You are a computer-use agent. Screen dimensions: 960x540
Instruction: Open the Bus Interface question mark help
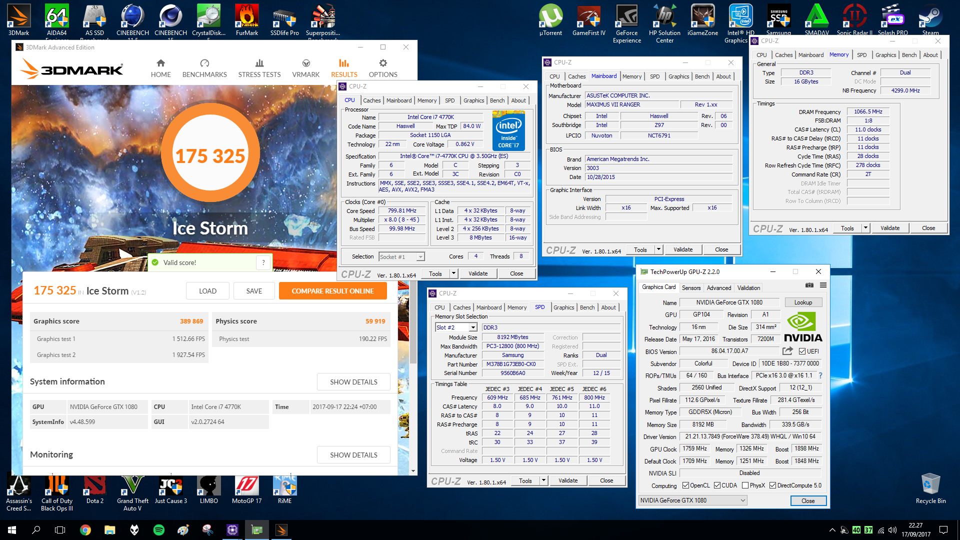click(x=820, y=375)
